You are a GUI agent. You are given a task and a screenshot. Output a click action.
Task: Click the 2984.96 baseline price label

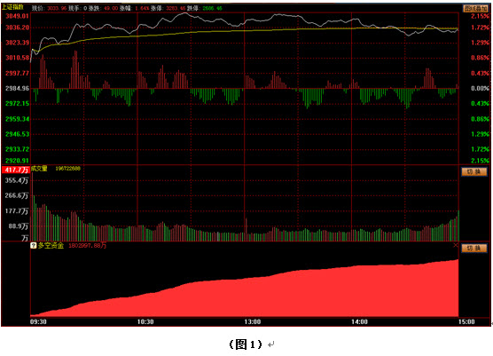[18, 89]
